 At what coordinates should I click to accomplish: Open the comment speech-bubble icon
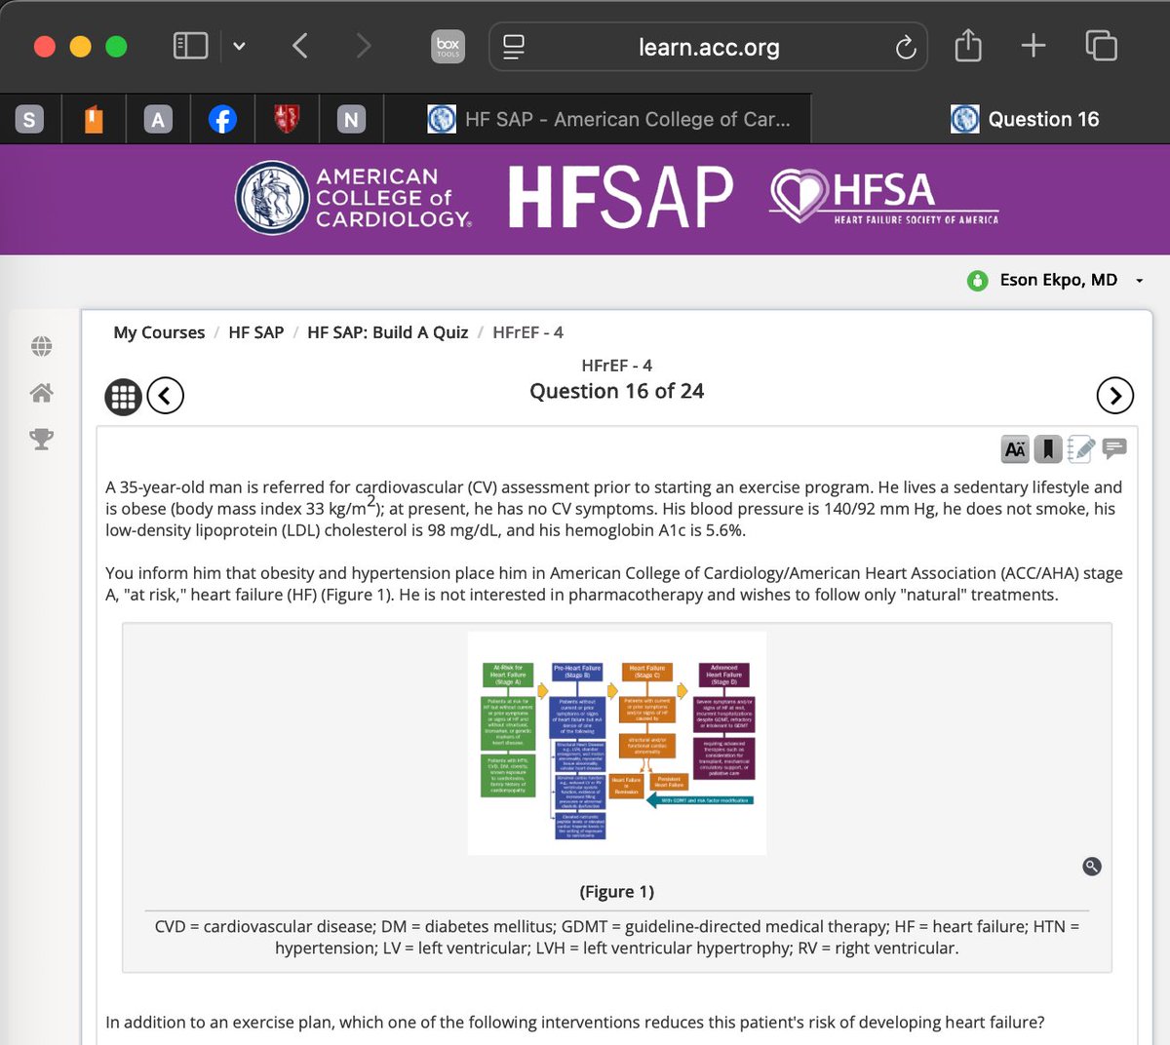tap(1114, 448)
